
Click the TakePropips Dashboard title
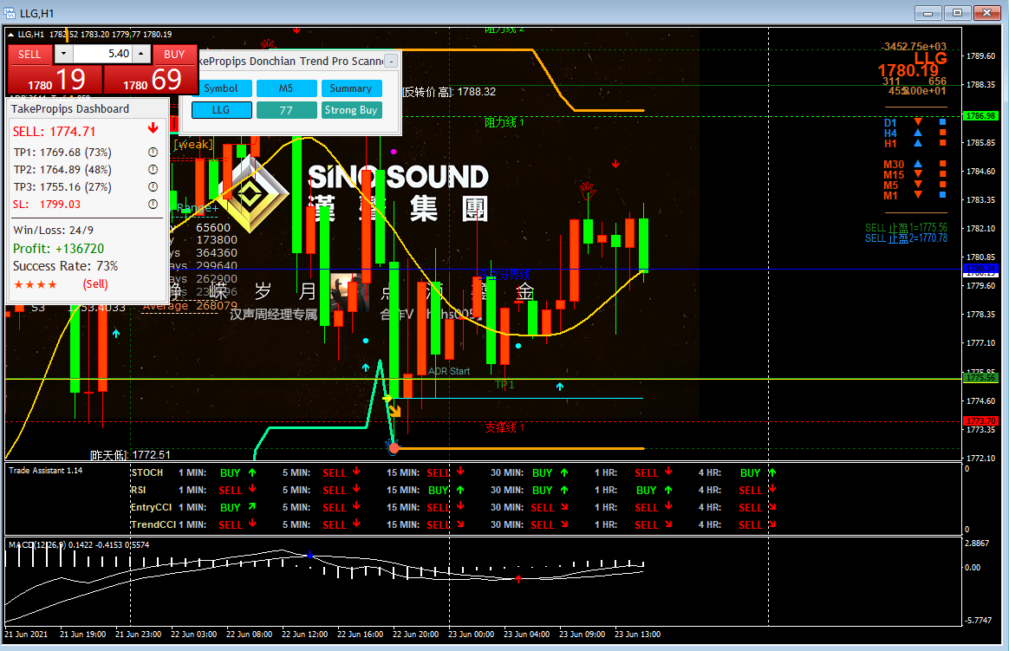point(70,108)
